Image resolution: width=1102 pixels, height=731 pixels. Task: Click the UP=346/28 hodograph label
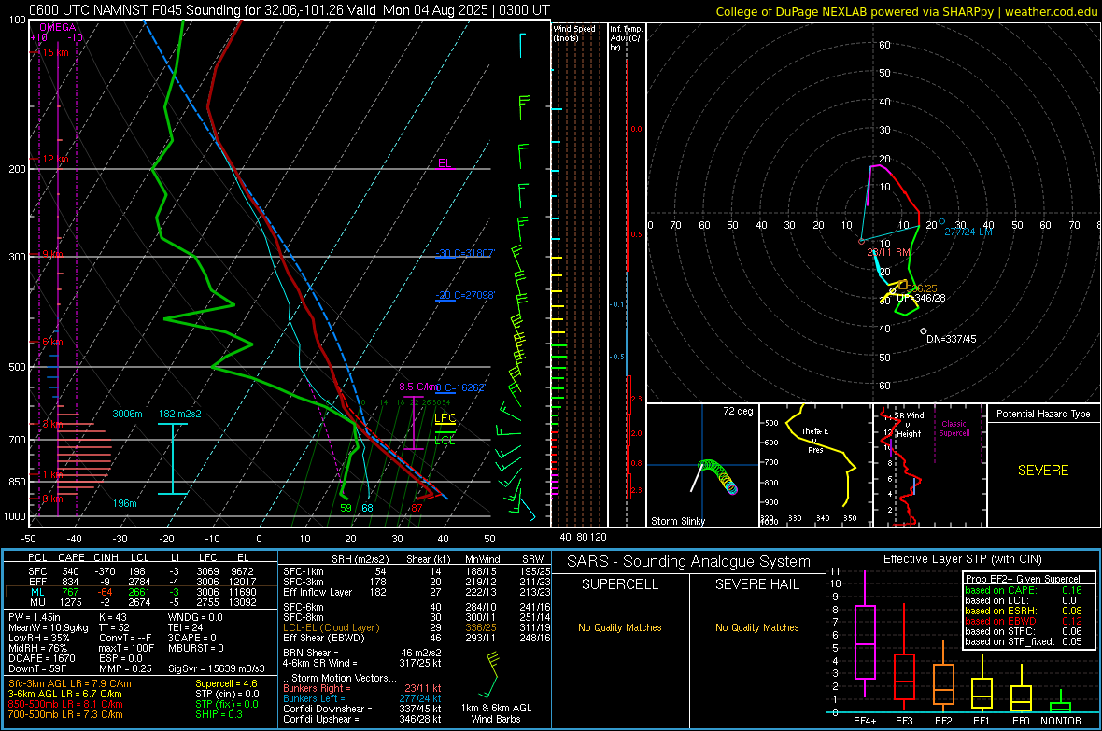point(921,298)
